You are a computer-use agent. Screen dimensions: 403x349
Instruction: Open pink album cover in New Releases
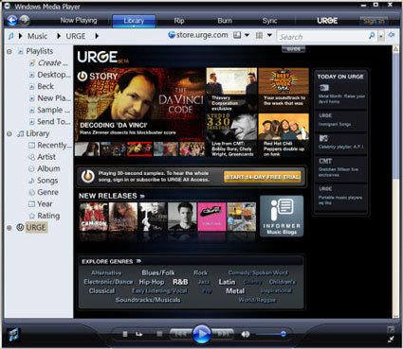click(x=211, y=217)
